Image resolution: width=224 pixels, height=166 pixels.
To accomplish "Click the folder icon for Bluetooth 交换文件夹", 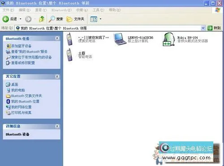I will pos(8,96).
